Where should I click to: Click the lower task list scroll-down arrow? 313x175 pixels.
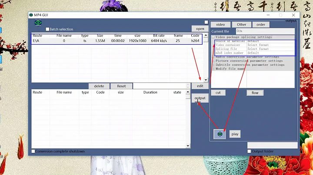tap(188, 146)
